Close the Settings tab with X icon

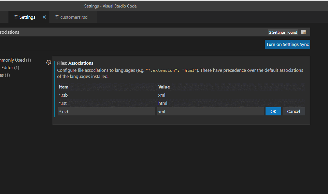click(44, 17)
